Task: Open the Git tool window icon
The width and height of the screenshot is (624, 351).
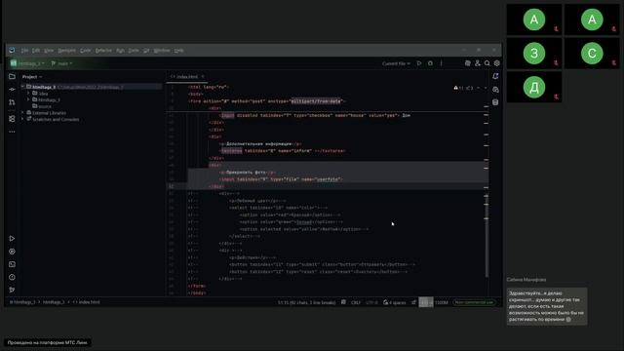Action: [12, 290]
